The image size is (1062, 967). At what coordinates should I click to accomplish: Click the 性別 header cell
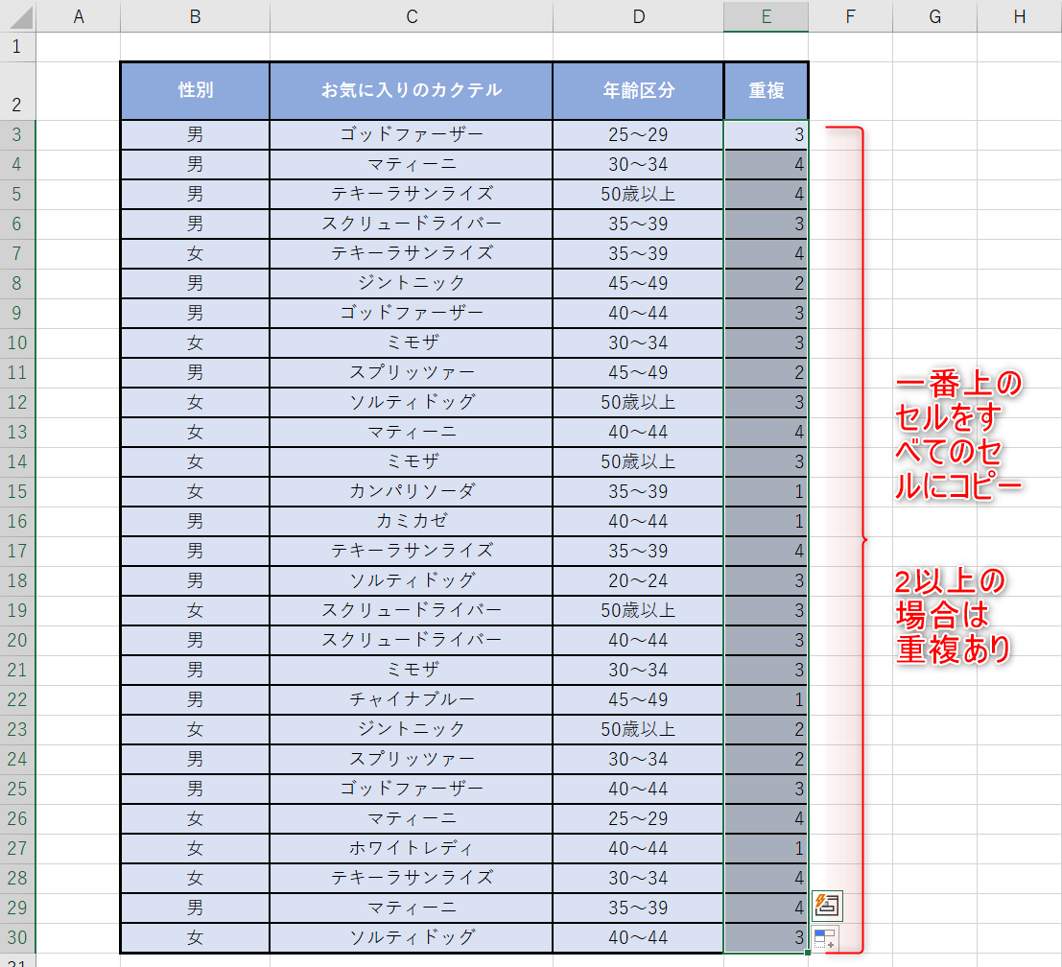195,88
